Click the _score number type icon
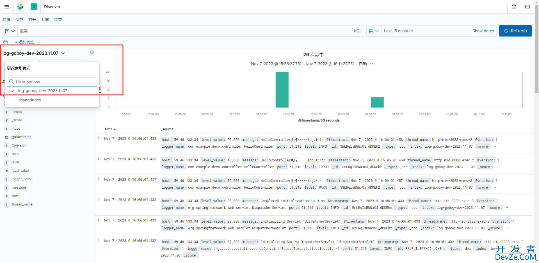Viewport: 539px width, 263px height. tap(7, 120)
